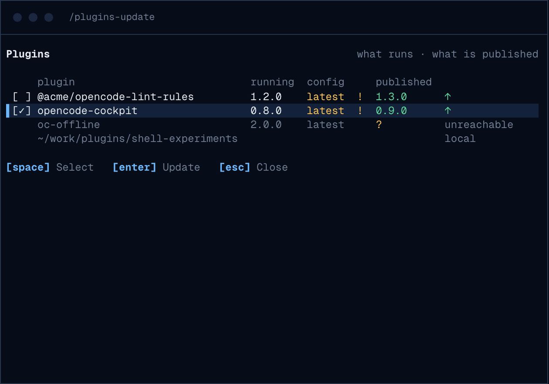Screen dimensions: 549x384
Task: Click the Plugins heading
Action: [x=28, y=54]
